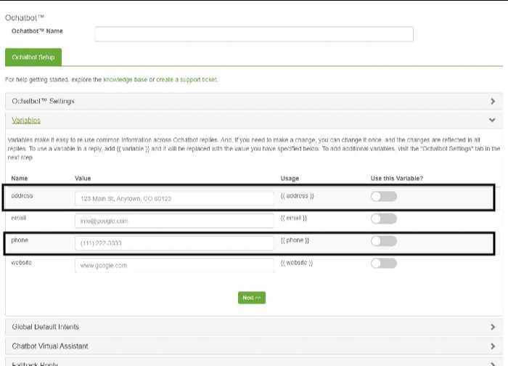Select the Ochatbot Setup tab
This screenshot has height=366, width=508.
(33, 57)
